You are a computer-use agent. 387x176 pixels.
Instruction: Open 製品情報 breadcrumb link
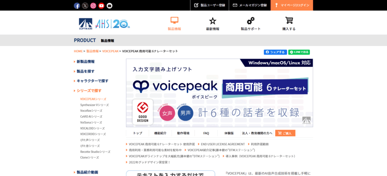point(92,51)
